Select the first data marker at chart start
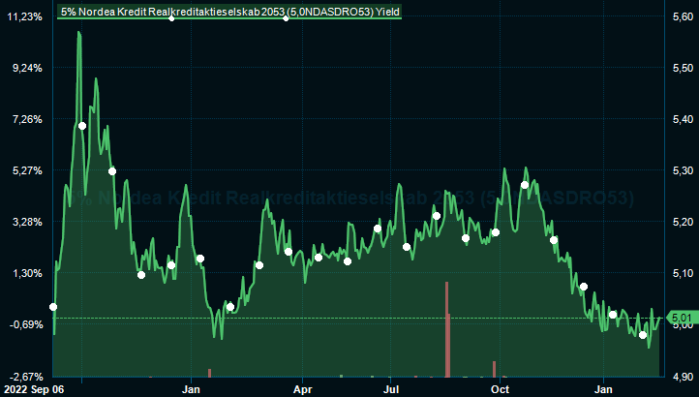699x397 pixels. (x=53, y=307)
